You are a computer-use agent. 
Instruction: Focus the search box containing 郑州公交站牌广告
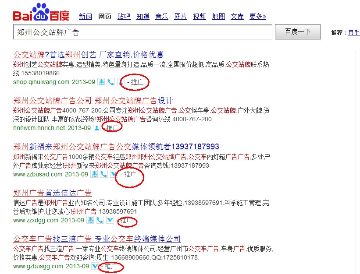pos(143,32)
